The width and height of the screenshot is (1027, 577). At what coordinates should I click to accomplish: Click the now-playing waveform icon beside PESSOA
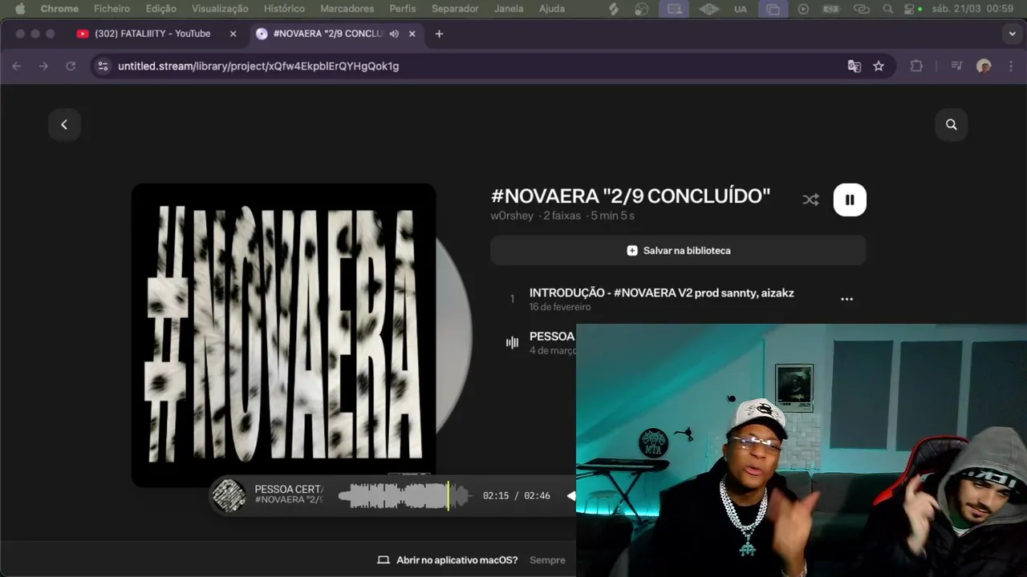(x=512, y=342)
